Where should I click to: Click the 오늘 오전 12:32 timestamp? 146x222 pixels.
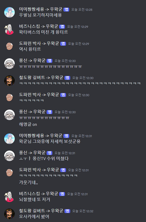(x=83, y=211)
